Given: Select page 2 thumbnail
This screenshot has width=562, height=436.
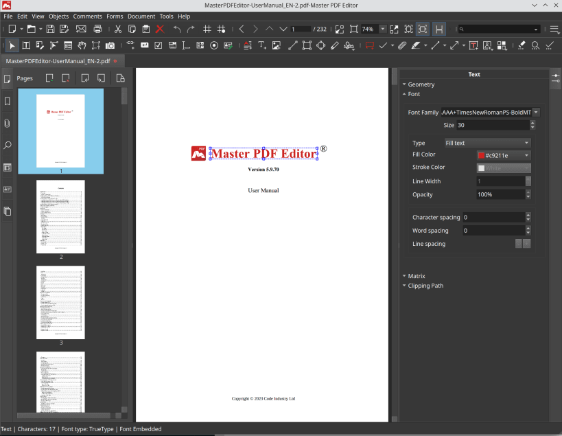Looking at the screenshot, I should pyautogui.click(x=60, y=216).
